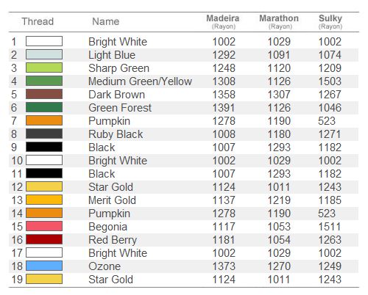368x295 pixels.
Task: Select the Merit Gold color swatch
Action: coord(44,200)
